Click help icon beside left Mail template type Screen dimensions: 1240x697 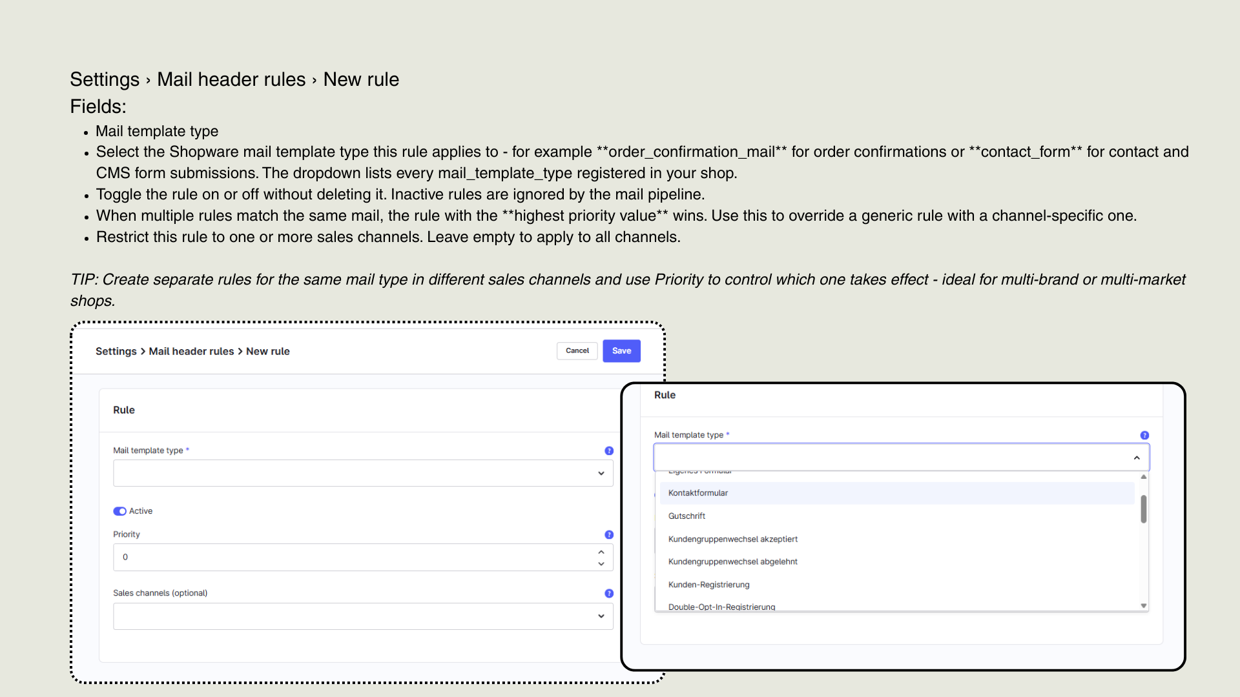(x=609, y=451)
